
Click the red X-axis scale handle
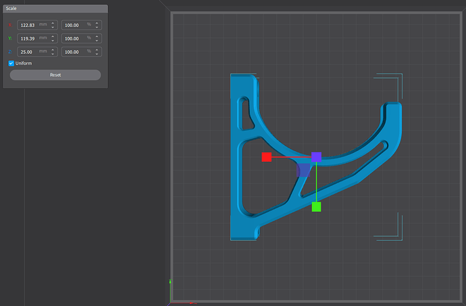click(x=267, y=157)
